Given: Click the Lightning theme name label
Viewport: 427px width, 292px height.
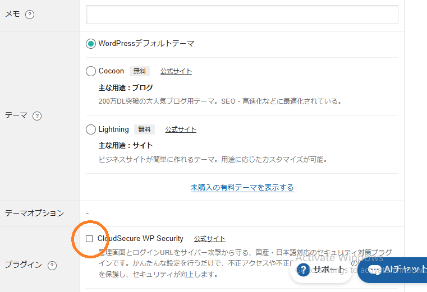Looking at the screenshot, I should (113, 129).
